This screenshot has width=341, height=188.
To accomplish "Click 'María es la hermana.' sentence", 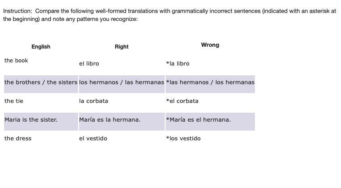I will click(x=110, y=120).
